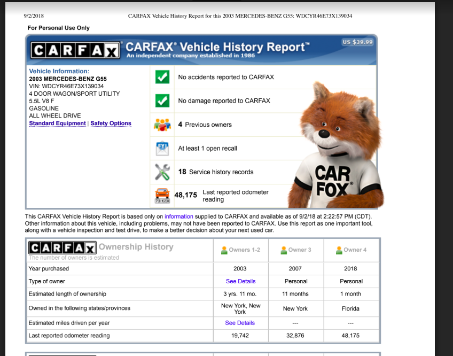The image size is (453, 356).
Task: Click the 'Type of owner' row label
Action: coord(46,281)
